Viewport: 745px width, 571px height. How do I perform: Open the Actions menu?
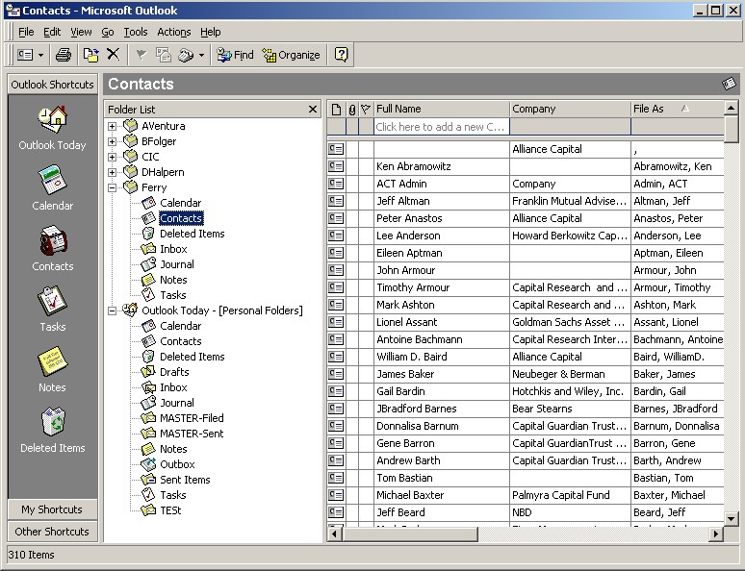coord(174,32)
